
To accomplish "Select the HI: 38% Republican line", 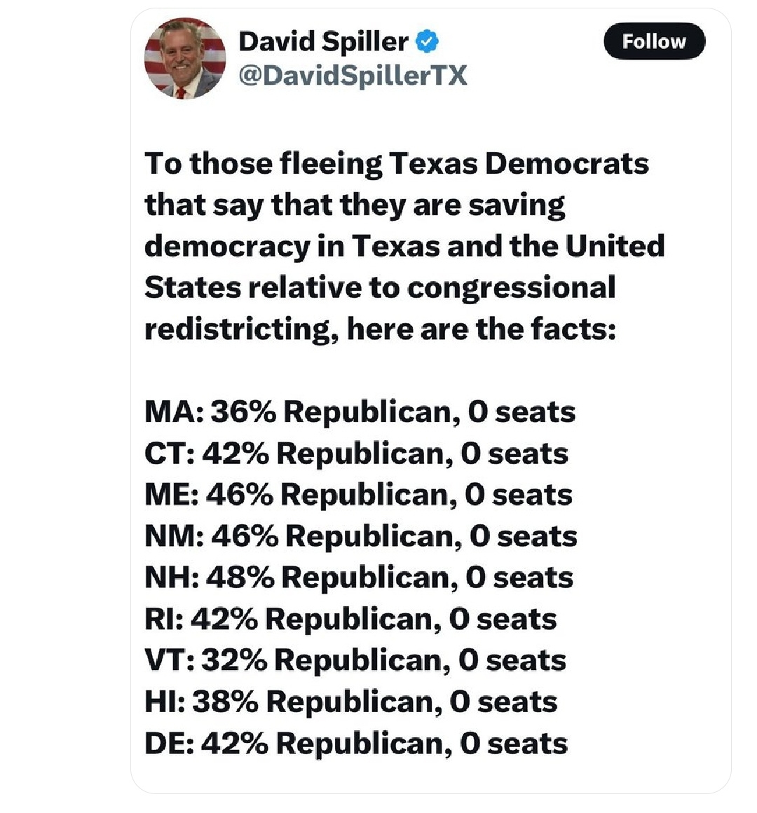I will [x=350, y=702].
